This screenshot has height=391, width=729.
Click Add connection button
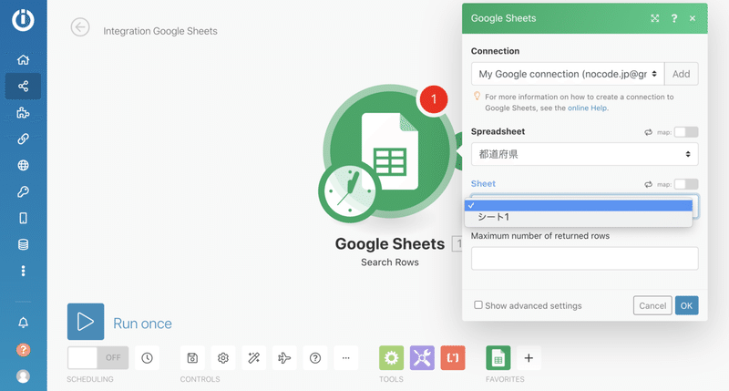pos(681,74)
